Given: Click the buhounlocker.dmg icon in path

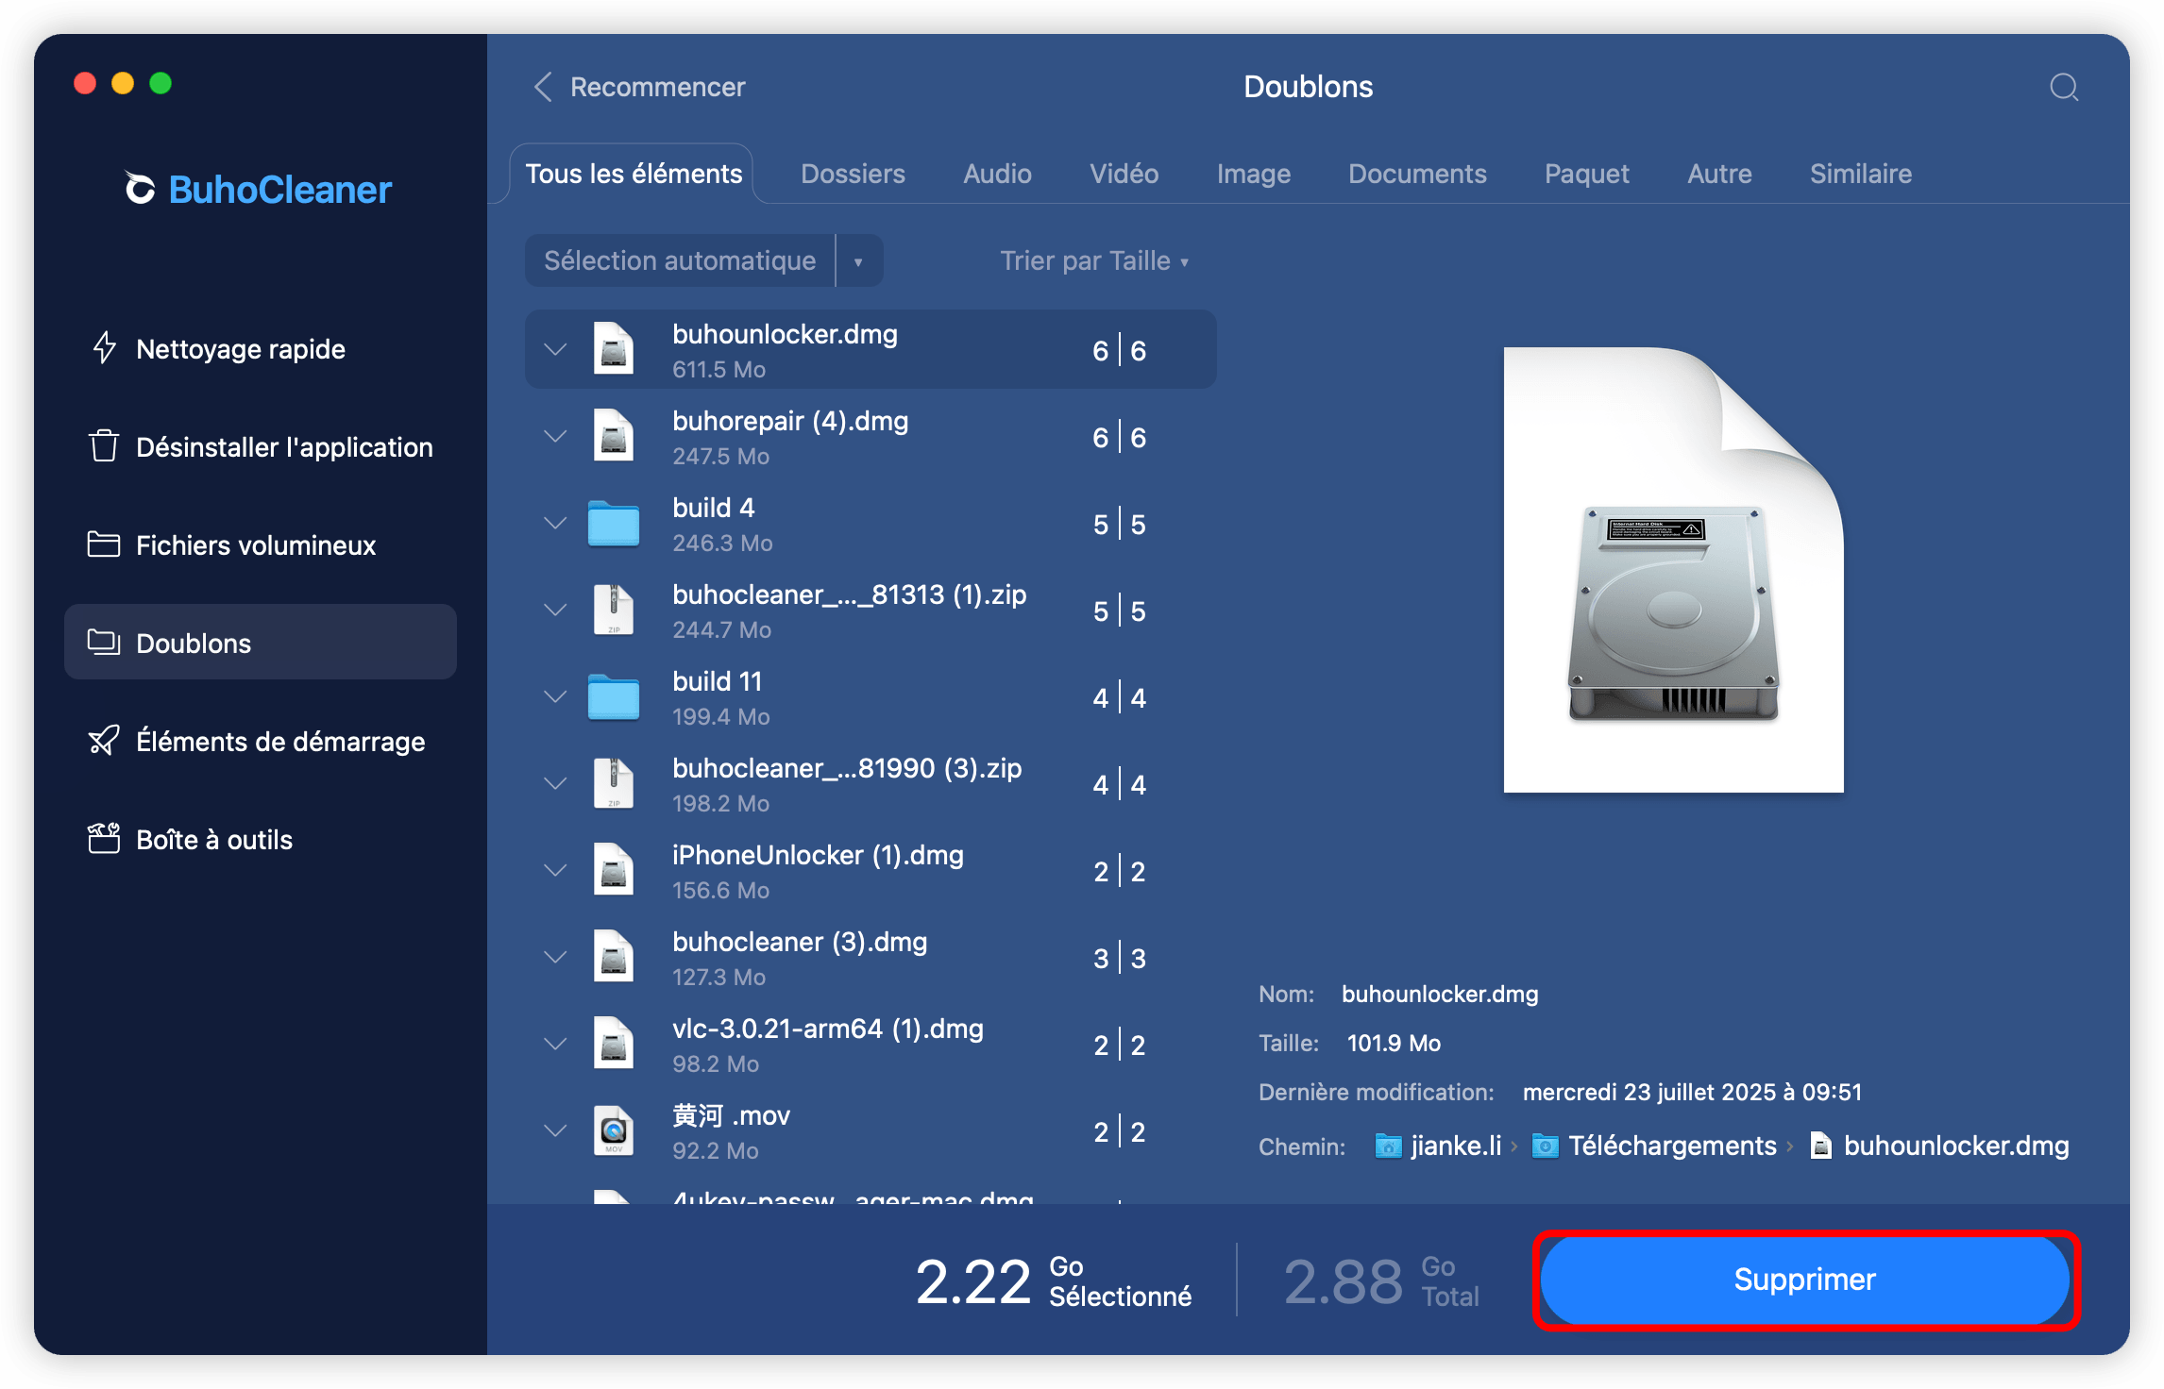Looking at the screenshot, I should 1821,1146.
